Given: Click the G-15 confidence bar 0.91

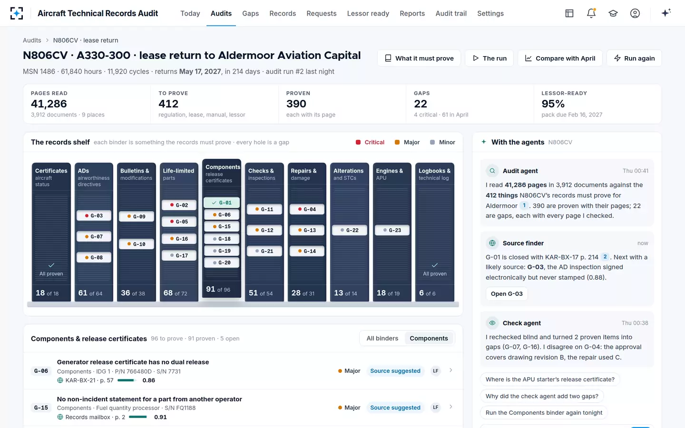Looking at the screenshot, I should [138, 417].
